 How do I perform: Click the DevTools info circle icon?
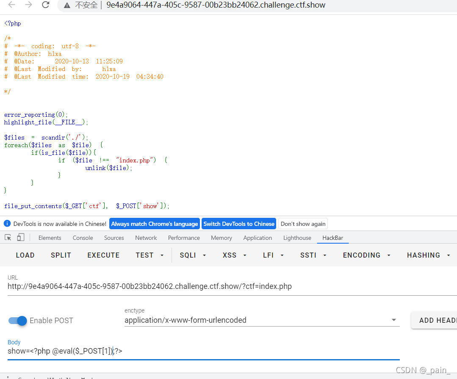(7, 224)
